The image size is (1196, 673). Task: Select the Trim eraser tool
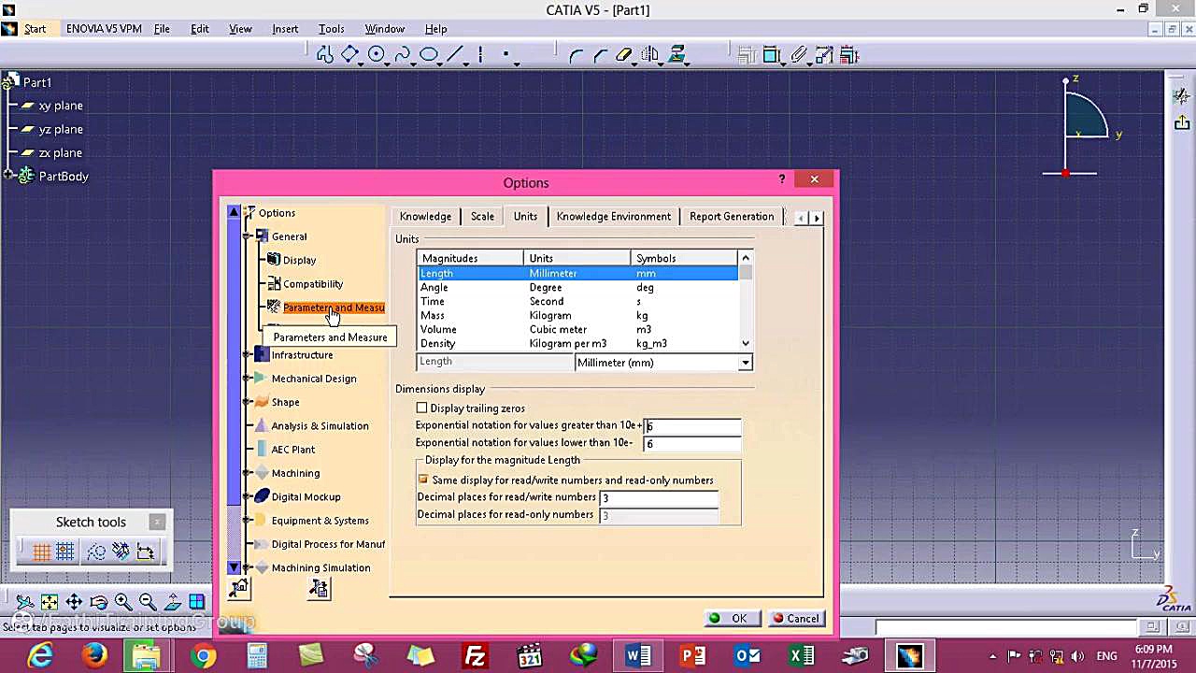tap(624, 55)
